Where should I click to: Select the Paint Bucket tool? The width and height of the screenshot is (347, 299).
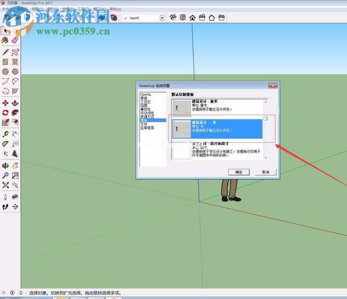(x=5, y=40)
